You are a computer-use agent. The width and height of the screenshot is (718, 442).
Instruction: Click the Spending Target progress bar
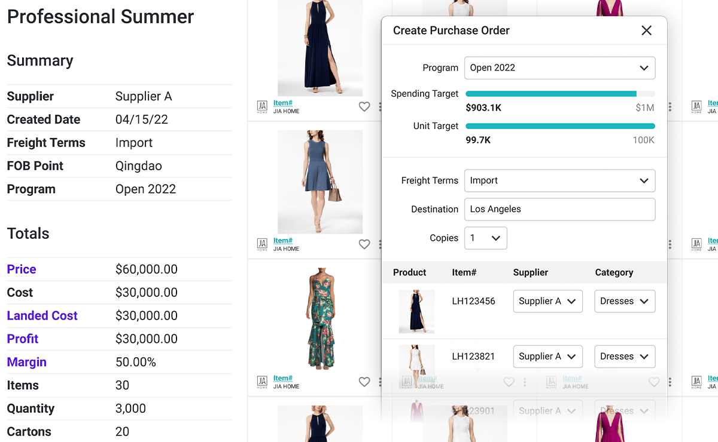pyautogui.click(x=559, y=93)
